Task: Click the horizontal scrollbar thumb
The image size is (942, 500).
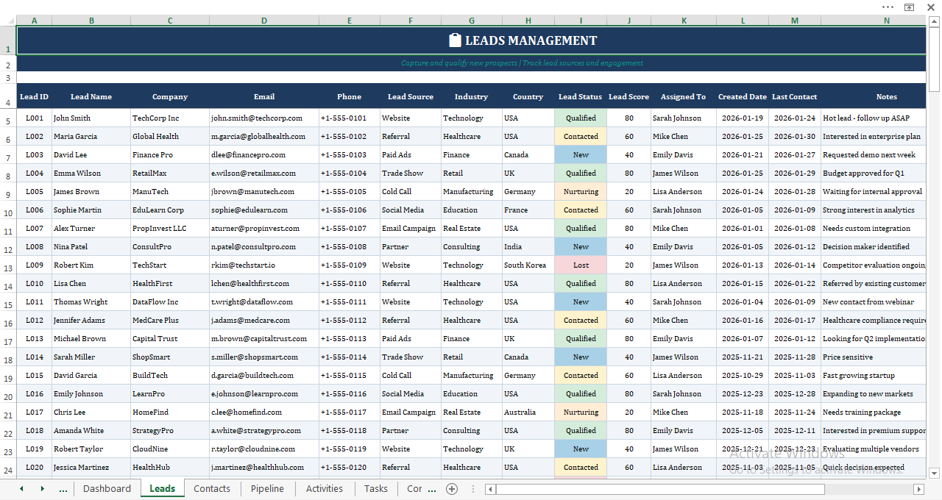Action: (x=661, y=489)
